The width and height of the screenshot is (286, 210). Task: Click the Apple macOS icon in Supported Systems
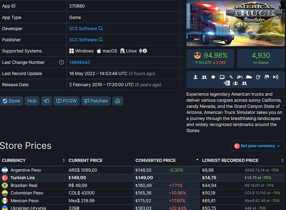[x=99, y=51]
